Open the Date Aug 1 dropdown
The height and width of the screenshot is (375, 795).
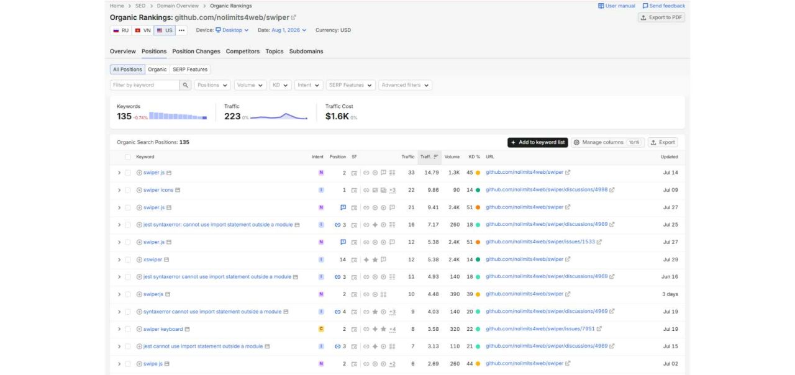290,30
